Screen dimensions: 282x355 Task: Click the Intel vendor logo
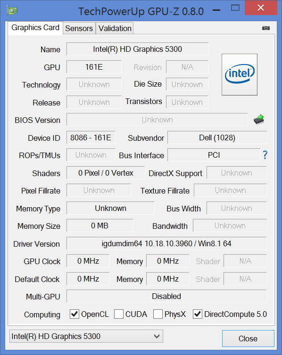pos(240,74)
